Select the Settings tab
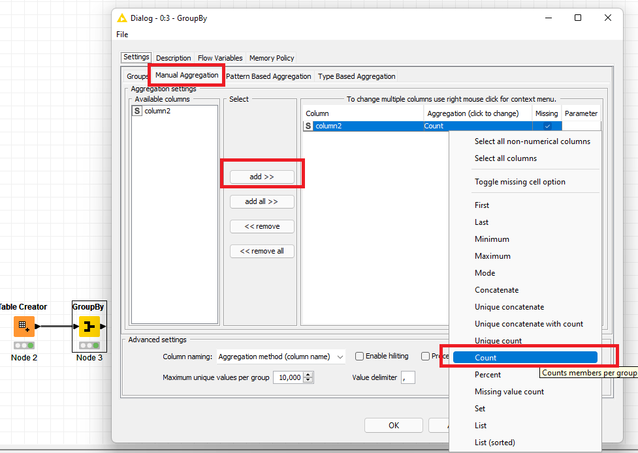638x453 pixels. point(136,57)
